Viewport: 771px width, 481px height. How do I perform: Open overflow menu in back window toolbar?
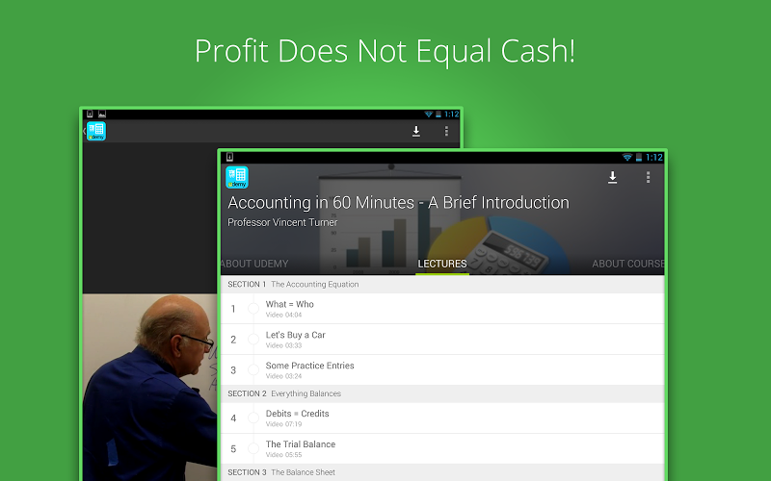pyautogui.click(x=446, y=131)
